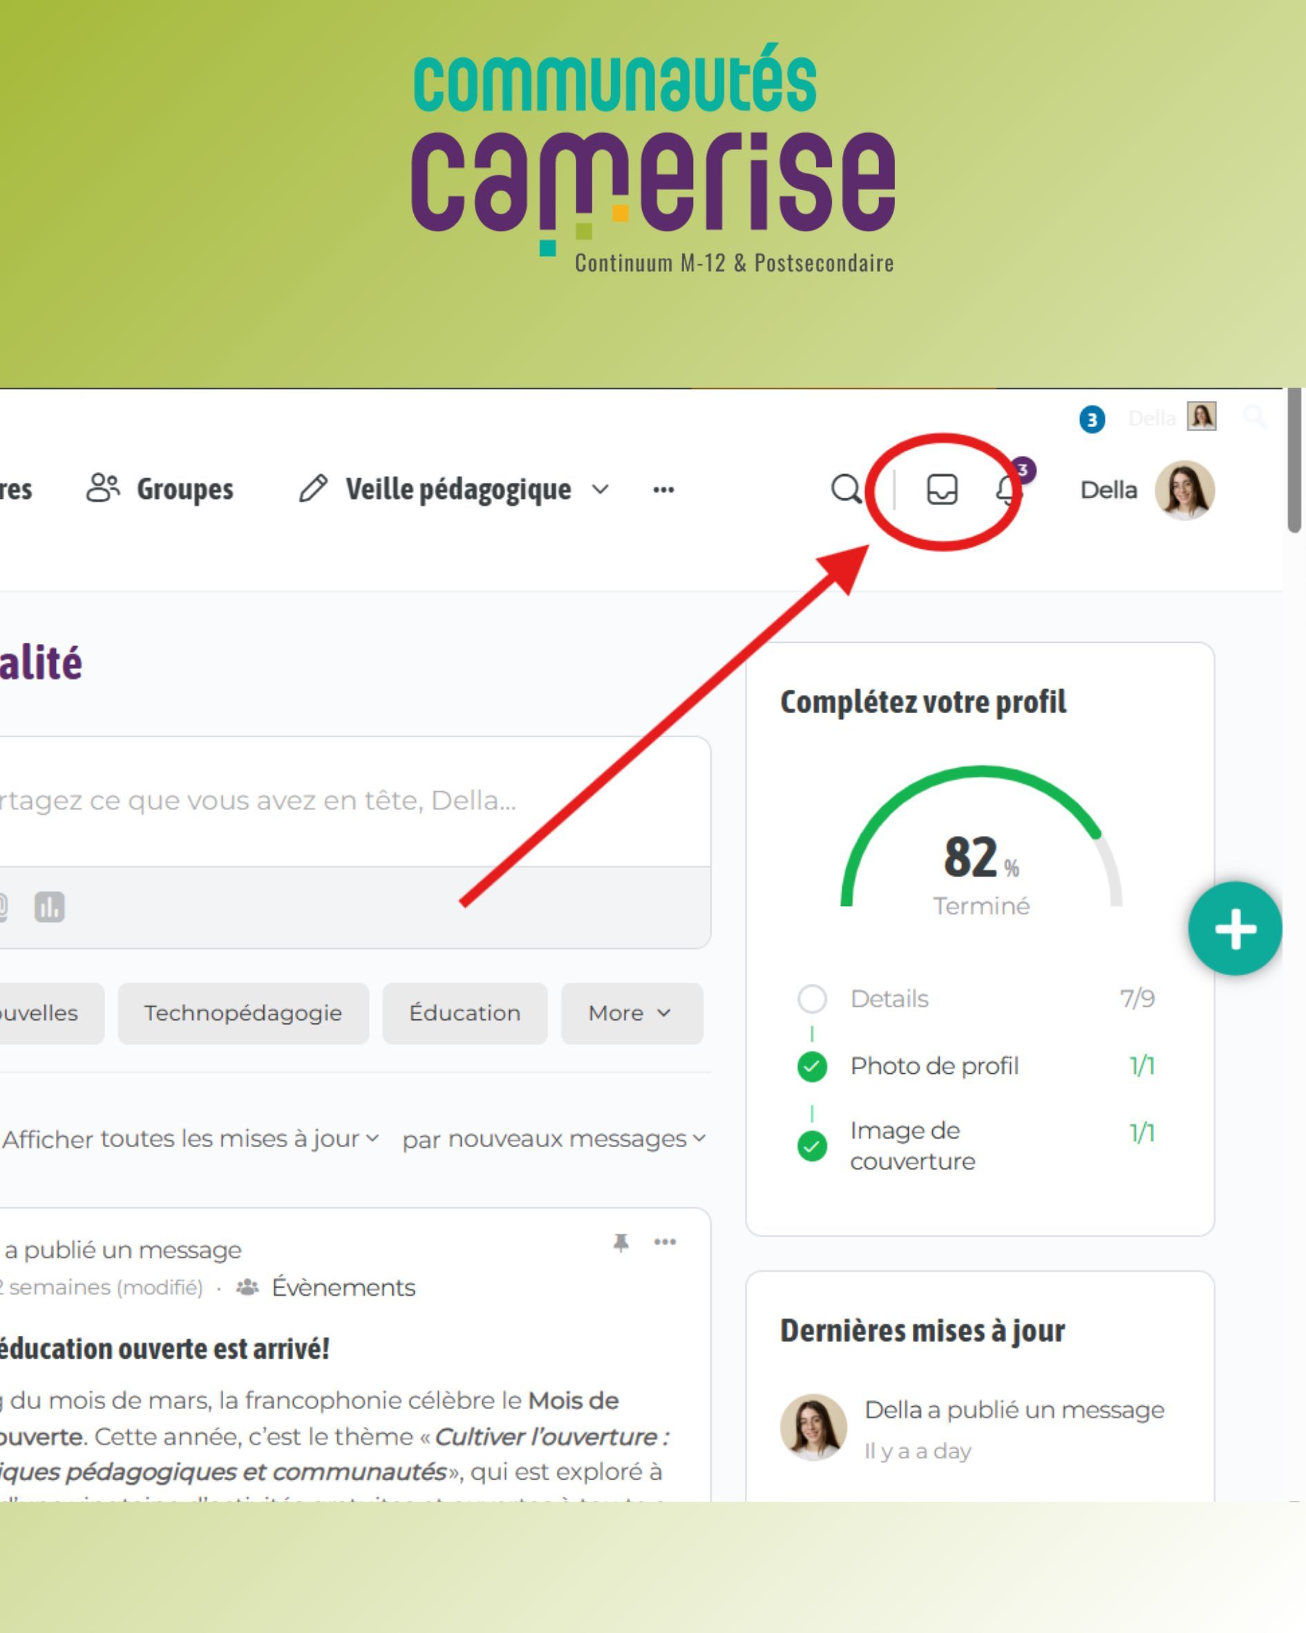Click the "7/9" Details progress count
Image resolution: width=1306 pixels, height=1633 pixels.
point(1137,999)
